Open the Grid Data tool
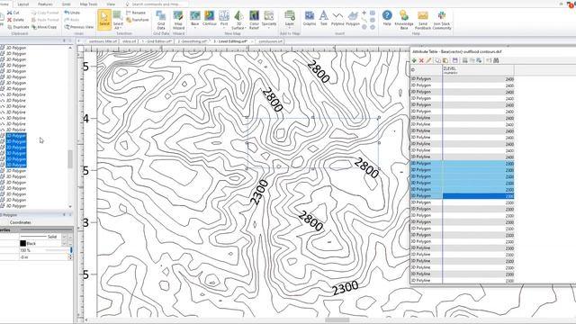Image resolution: width=576 pixels, height=324 pixels. (x=161, y=20)
